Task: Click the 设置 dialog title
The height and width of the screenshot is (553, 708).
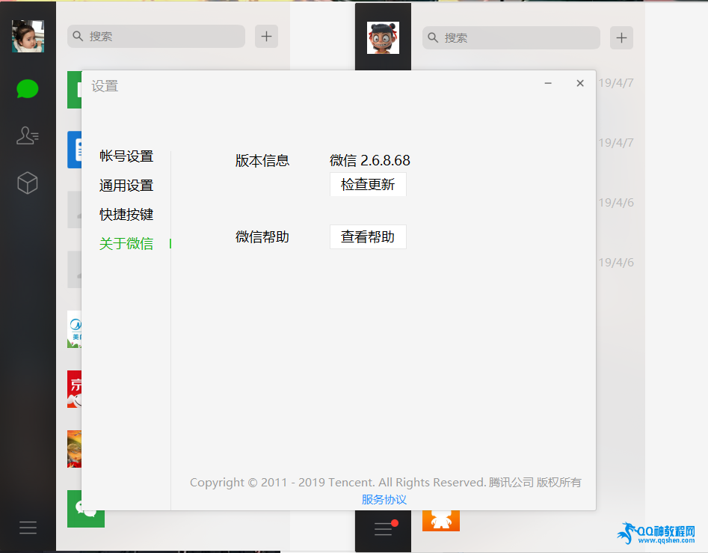Action: (x=105, y=86)
